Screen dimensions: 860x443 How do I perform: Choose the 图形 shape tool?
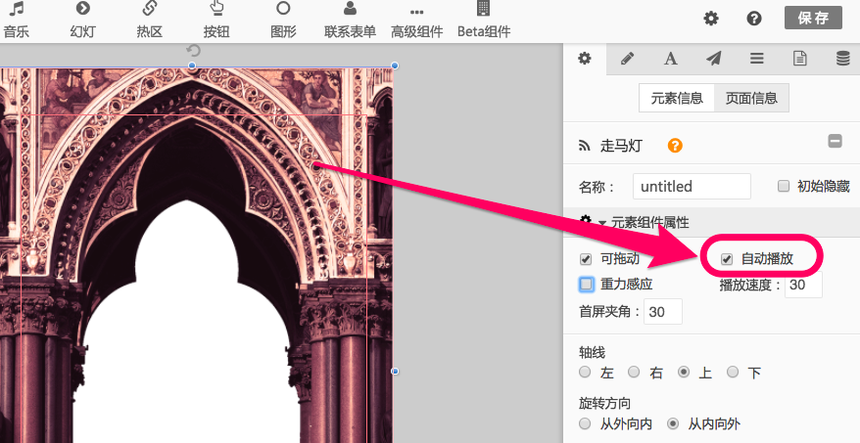(282, 19)
